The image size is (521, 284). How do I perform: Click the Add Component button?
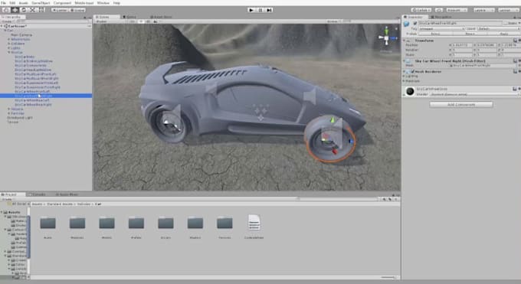461,104
